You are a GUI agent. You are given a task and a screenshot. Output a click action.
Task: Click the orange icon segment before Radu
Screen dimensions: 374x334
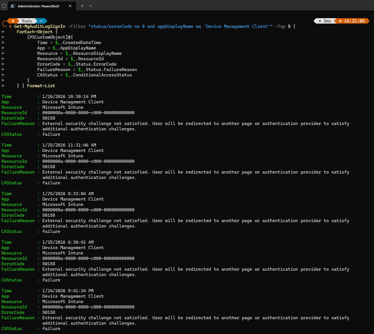point(13,21)
